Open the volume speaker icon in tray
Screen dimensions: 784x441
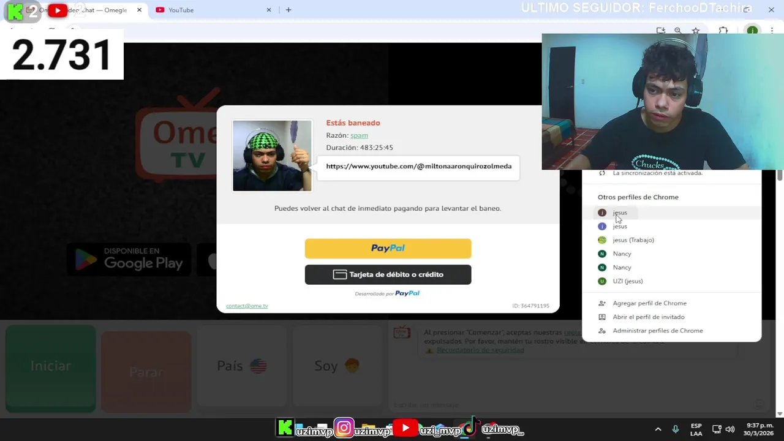tap(730, 429)
